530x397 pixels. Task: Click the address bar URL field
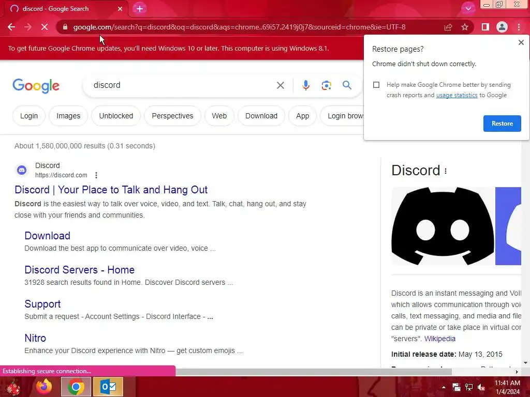239,27
